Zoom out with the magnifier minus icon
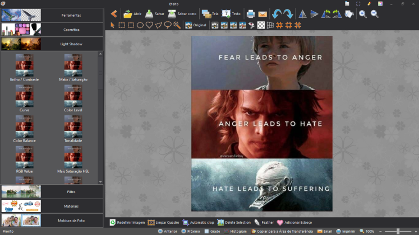Image resolution: width=419 pixels, height=235 pixels. coord(374,14)
